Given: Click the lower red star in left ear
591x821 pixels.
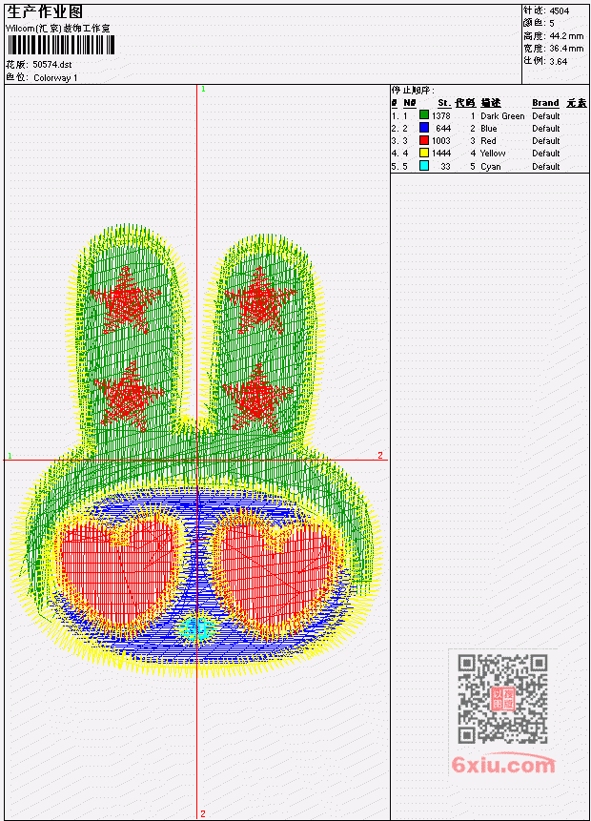Looking at the screenshot, I should pyautogui.click(x=127, y=396).
